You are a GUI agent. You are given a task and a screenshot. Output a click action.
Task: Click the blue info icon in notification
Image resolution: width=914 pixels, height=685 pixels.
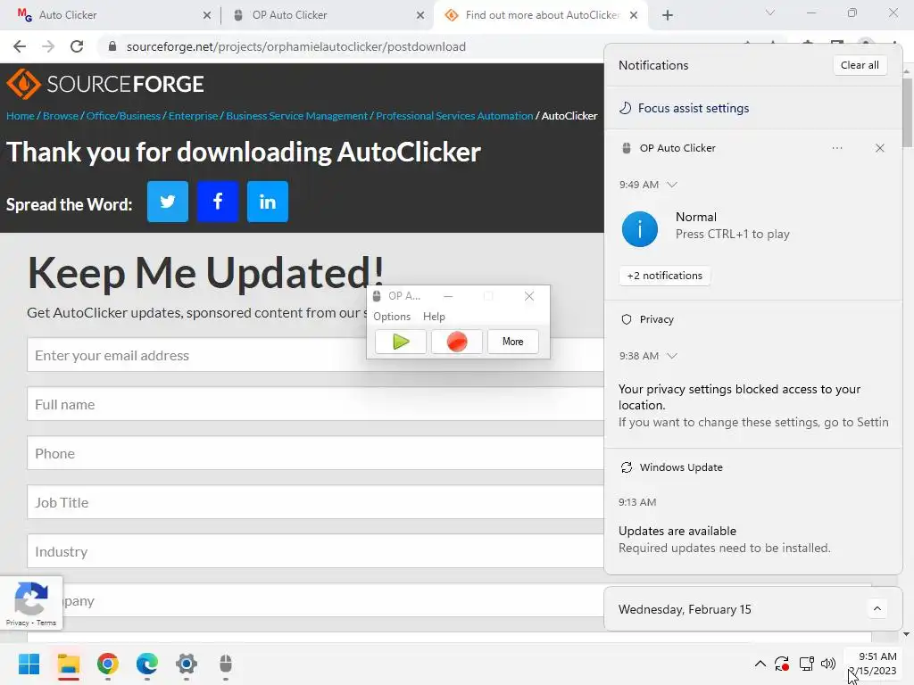coord(639,229)
